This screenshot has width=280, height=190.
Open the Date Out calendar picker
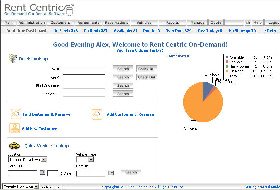click(43, 172)
